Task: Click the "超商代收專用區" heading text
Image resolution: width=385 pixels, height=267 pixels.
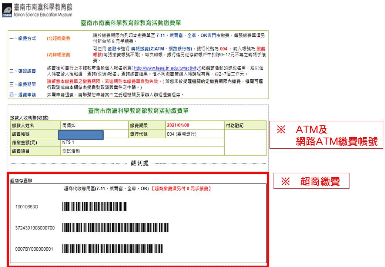Action: point(106,189)
